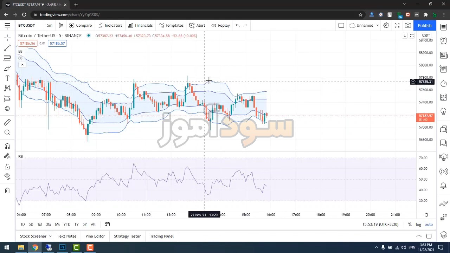Enter fullscreen chart mode

pyautogui.click(x=397, y=25)
